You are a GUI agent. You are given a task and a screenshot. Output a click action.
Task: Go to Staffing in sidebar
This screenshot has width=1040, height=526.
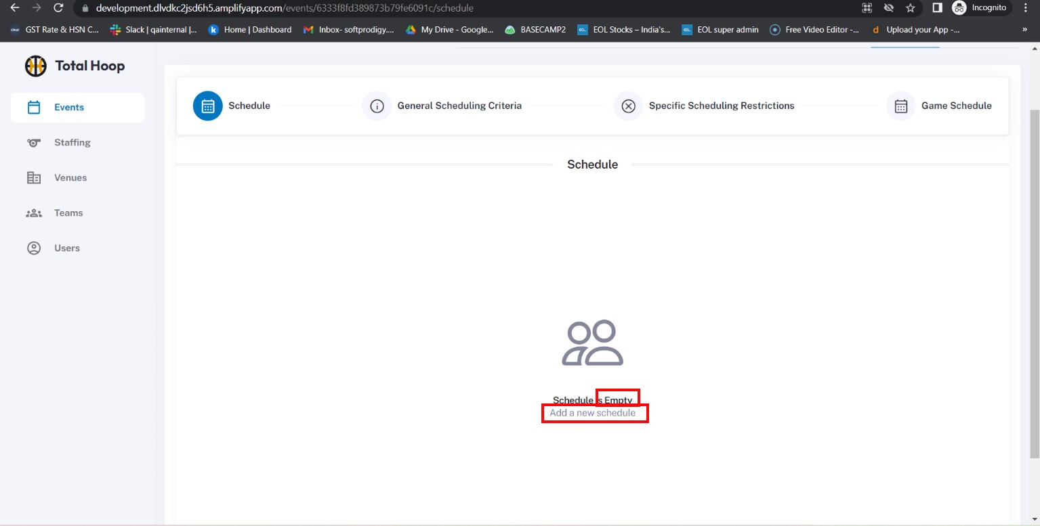(77, 143)
